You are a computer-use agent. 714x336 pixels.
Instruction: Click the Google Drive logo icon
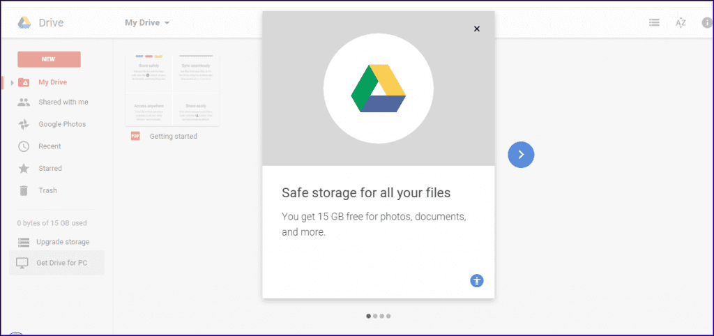24,23
